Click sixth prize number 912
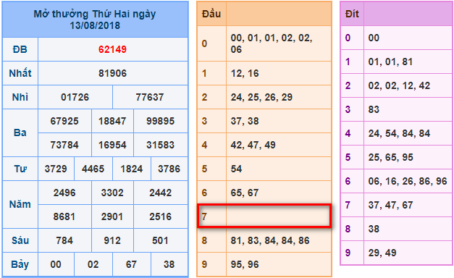This screenshot has width=454, height=278. click(112, 240)
